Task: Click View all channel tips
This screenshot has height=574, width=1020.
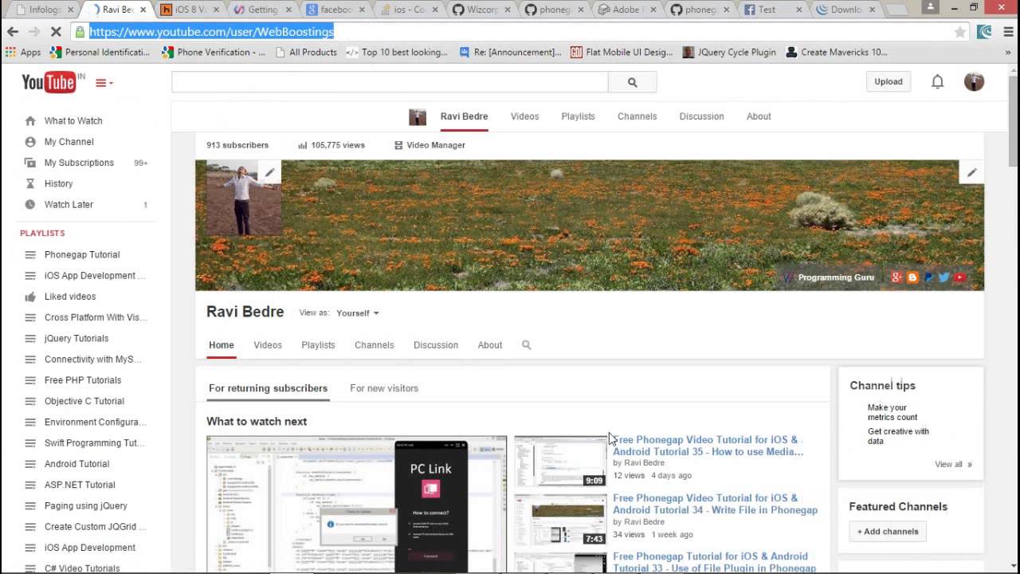Action: [953, 464]
